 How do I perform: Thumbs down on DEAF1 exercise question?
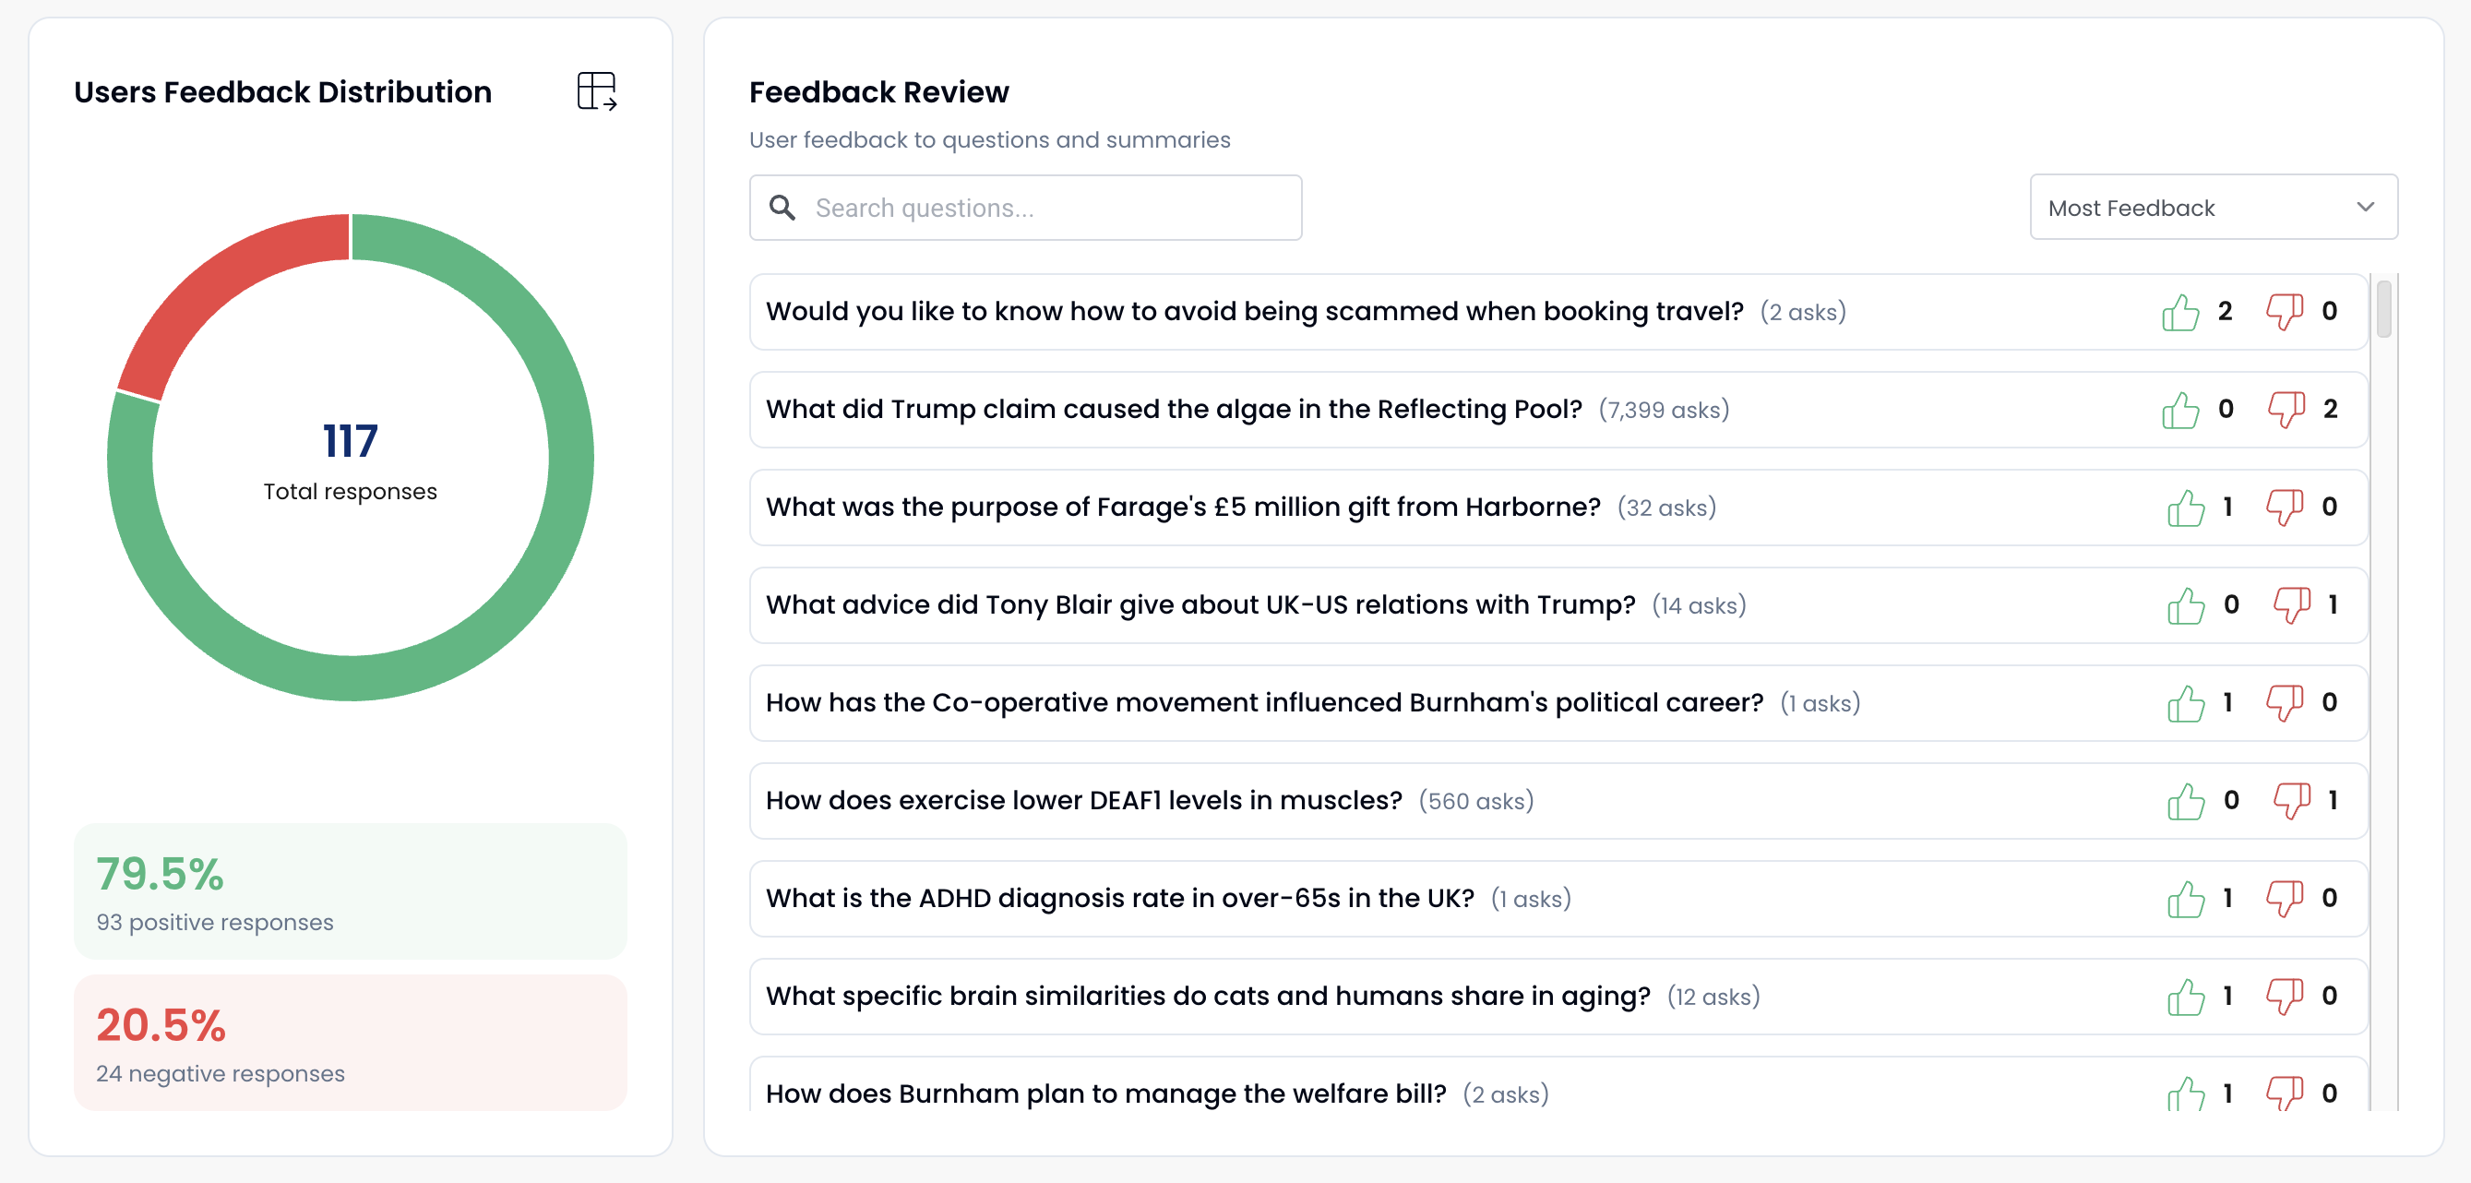[2291, 801]
